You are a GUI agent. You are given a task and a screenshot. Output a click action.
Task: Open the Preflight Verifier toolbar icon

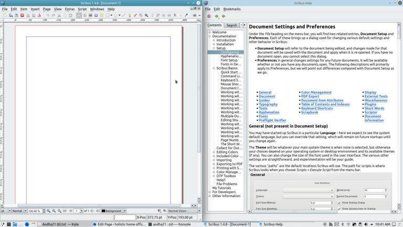tap(34, 15)
